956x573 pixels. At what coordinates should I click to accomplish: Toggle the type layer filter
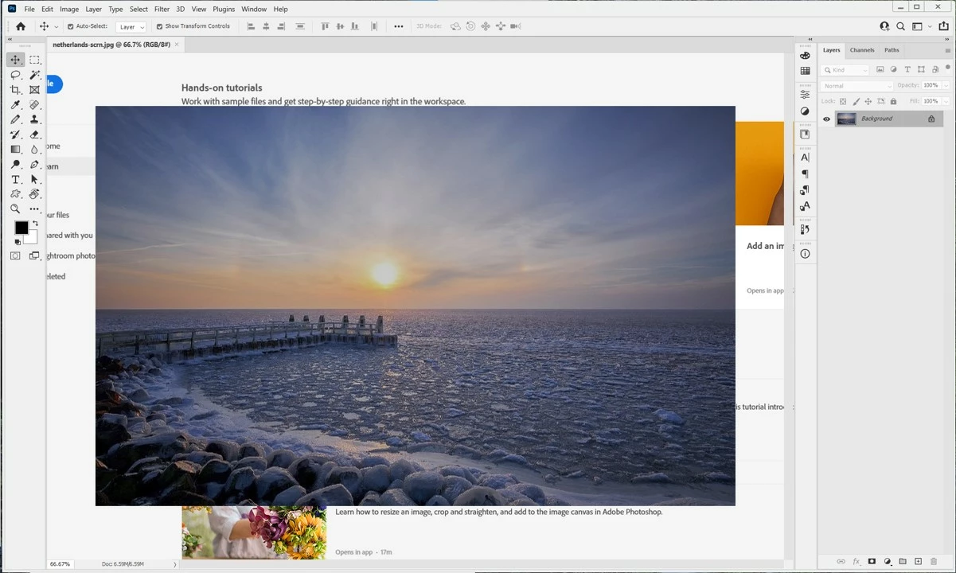point(907,70)
